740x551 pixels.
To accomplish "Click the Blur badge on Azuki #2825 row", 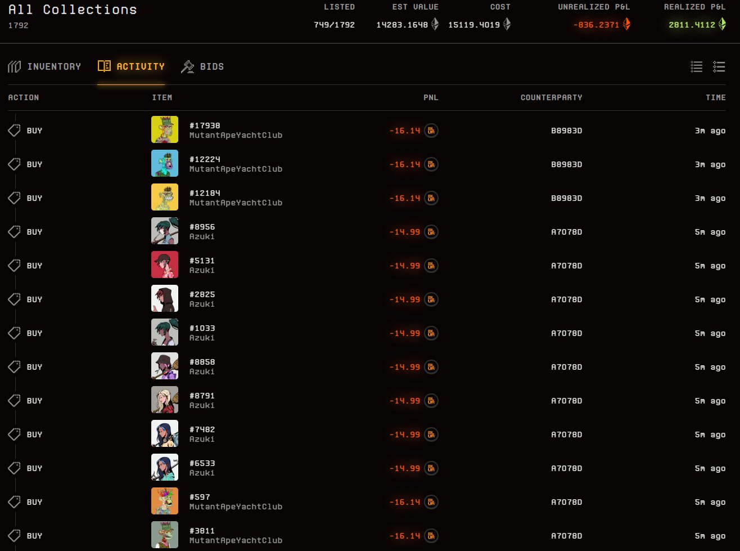I will (431, 299).
